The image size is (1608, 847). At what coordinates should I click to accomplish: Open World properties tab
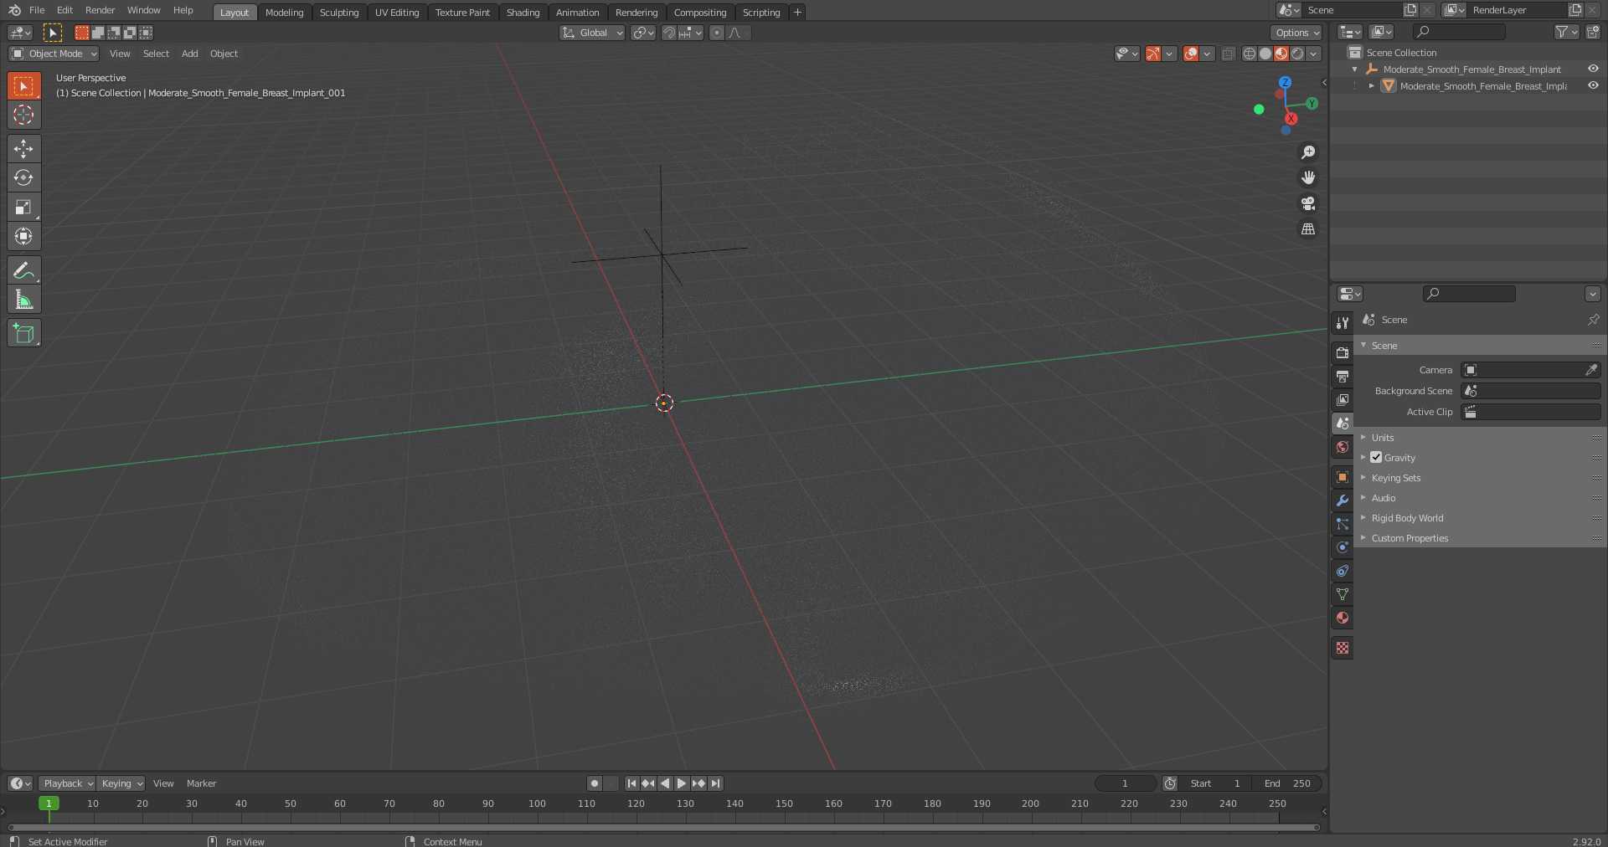(1343, 447)
